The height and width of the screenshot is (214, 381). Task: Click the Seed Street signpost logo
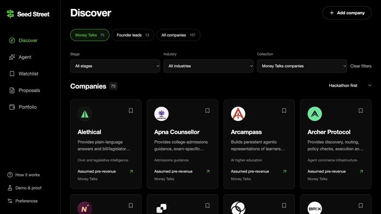(10, 14)
